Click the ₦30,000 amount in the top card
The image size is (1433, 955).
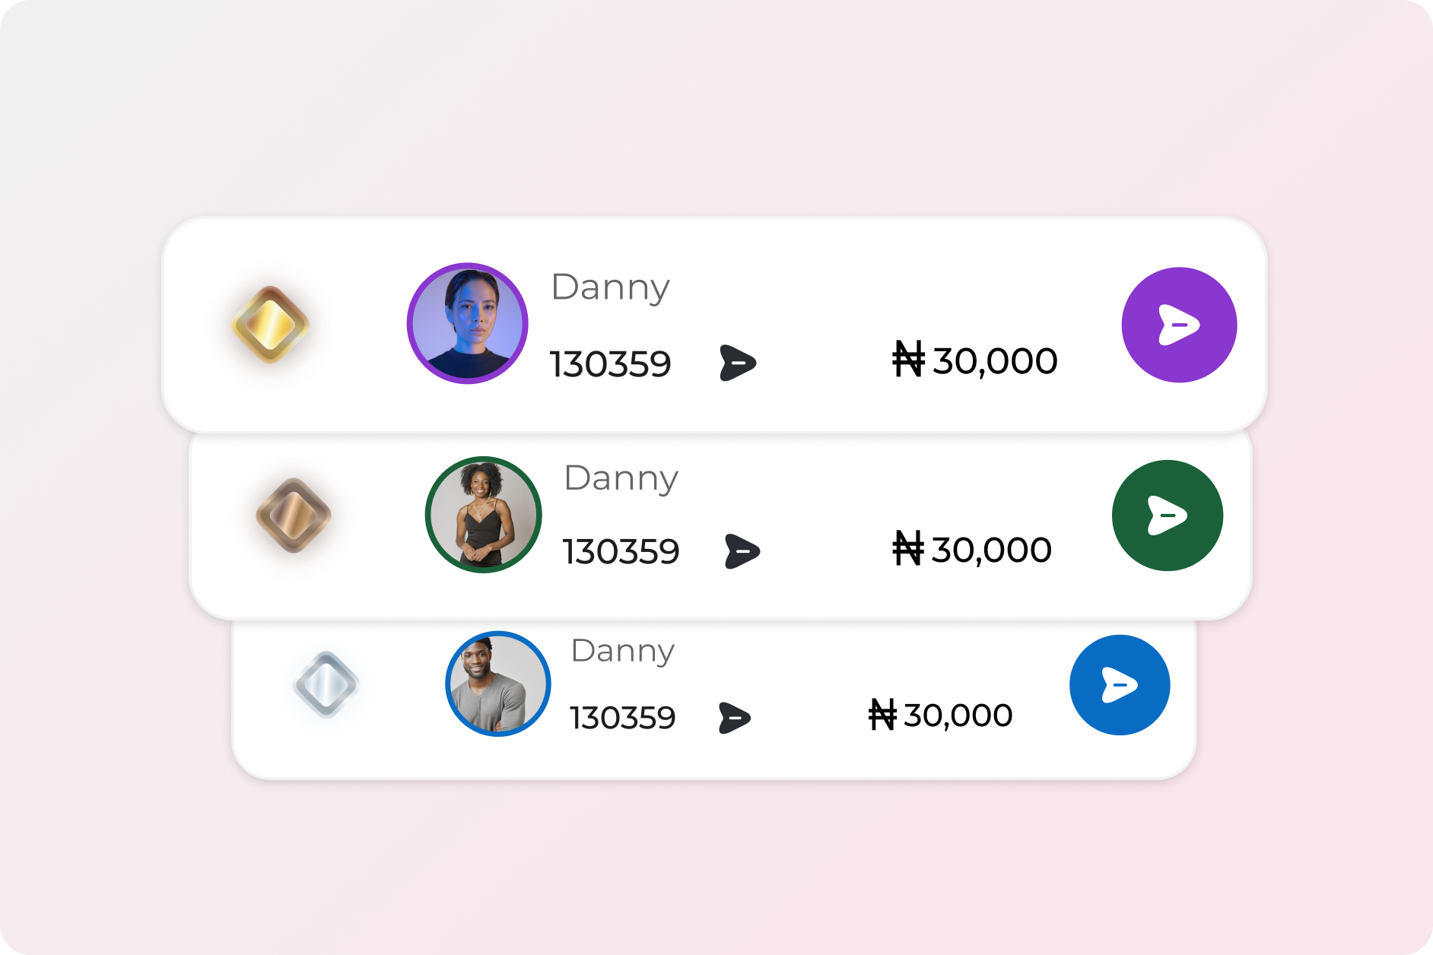[x=974, y=360]
